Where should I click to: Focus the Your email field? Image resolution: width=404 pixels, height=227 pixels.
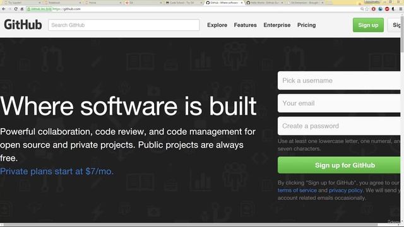pos(339,103)
